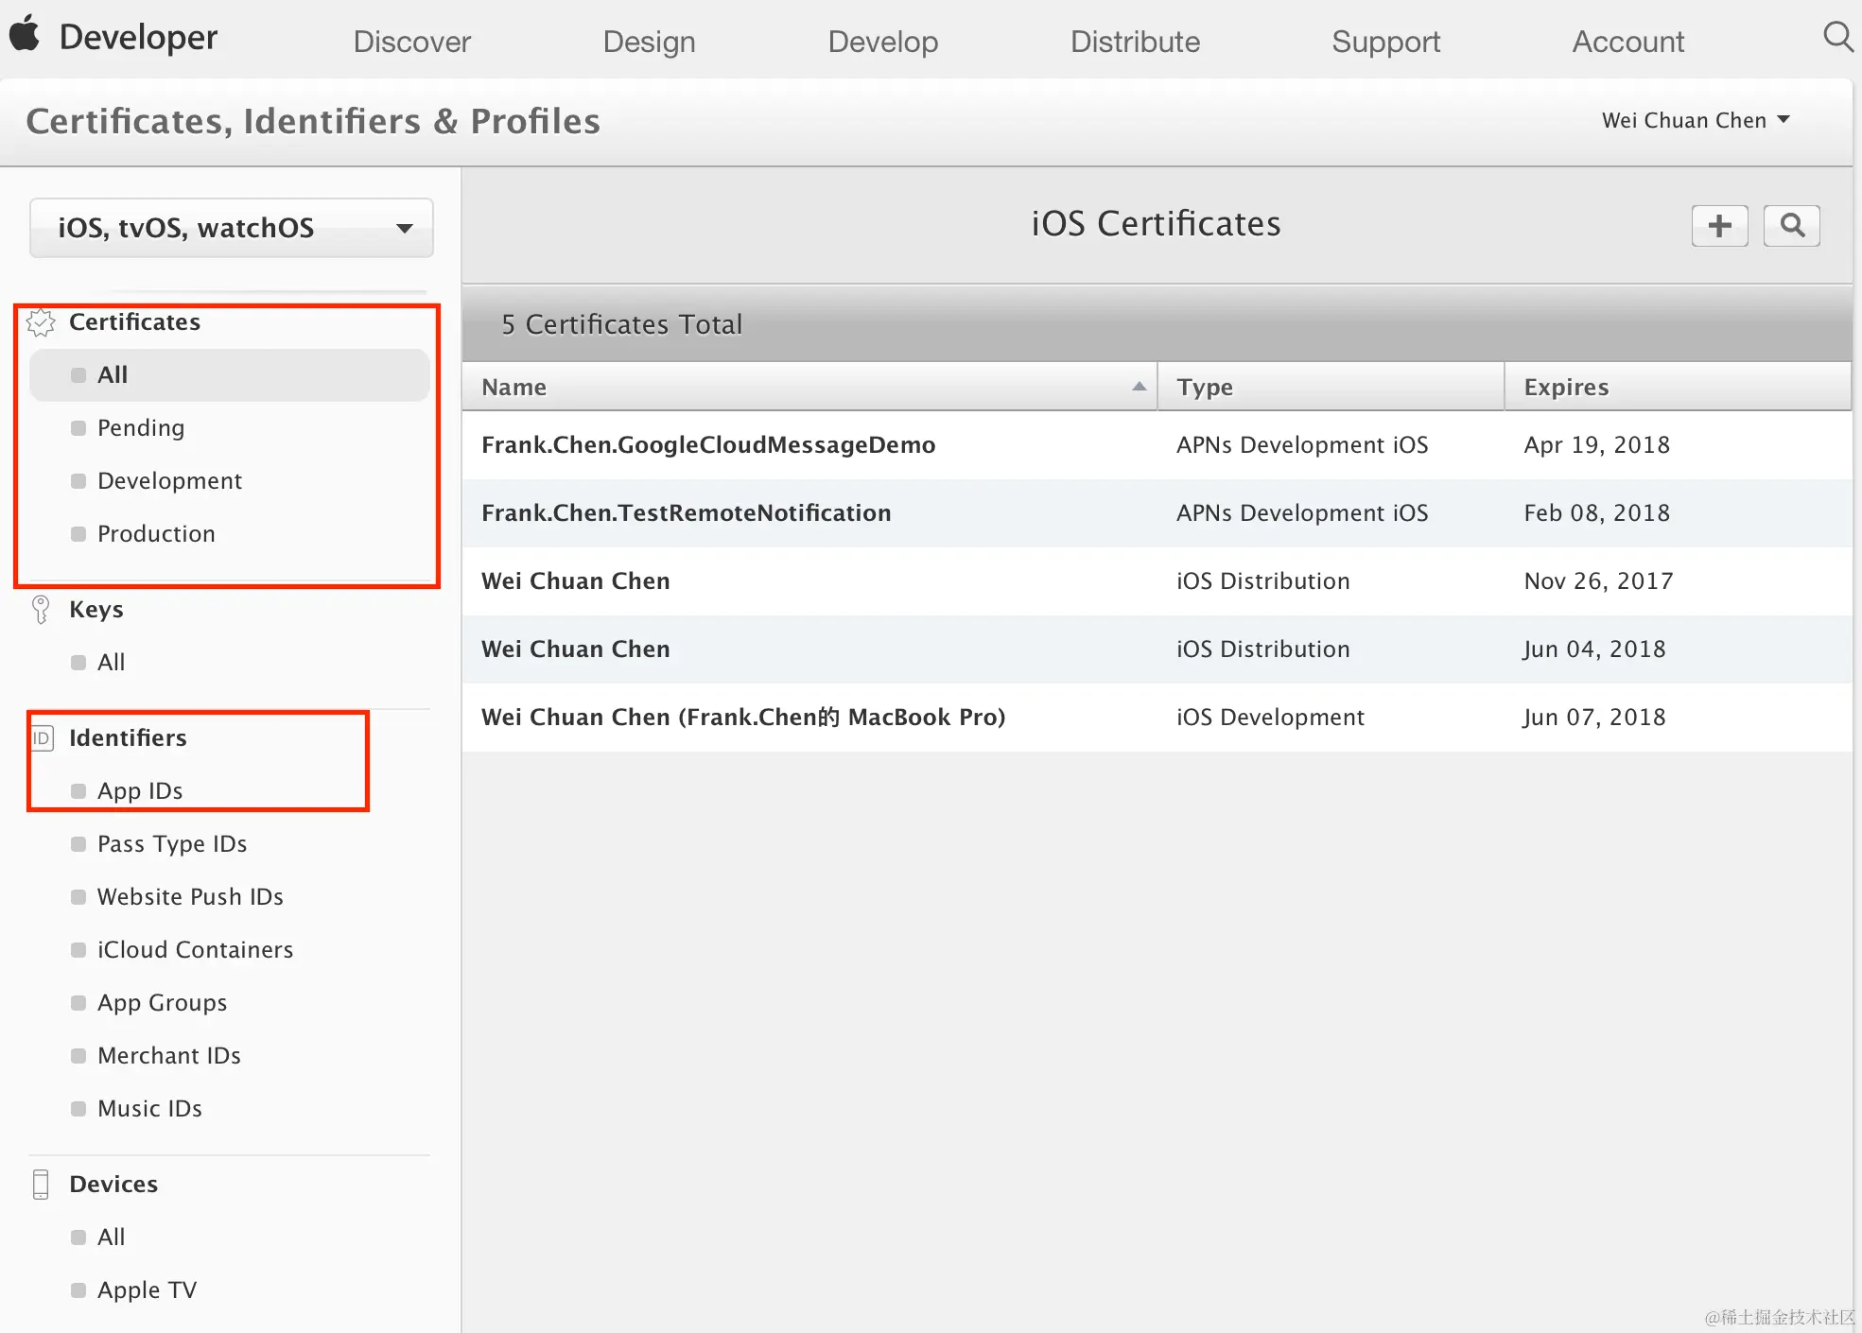The height and width of the screenshot is (1333, 1862).
Task: Open Frank.Chen.GoogleCloudMessageDemo certificate row
Action: pos(707,445)
